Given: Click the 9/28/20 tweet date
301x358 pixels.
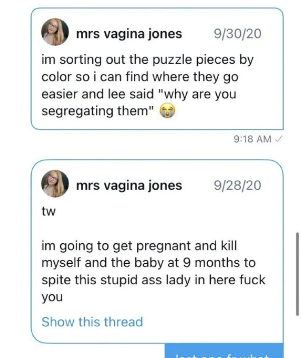Looking at the screenshot, I should pyautogui.click(x=237, y=185).
